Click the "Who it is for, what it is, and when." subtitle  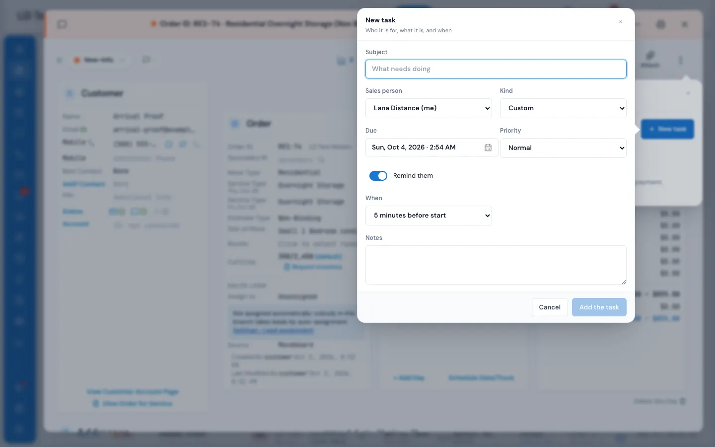(409, 31)
